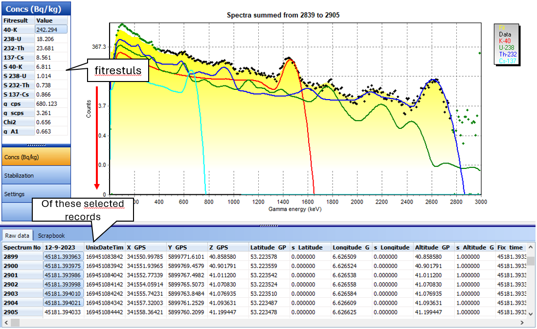
Task: Select the 40-K value cell 242.294
Action: pyautogui.click(x=51, y=30)
